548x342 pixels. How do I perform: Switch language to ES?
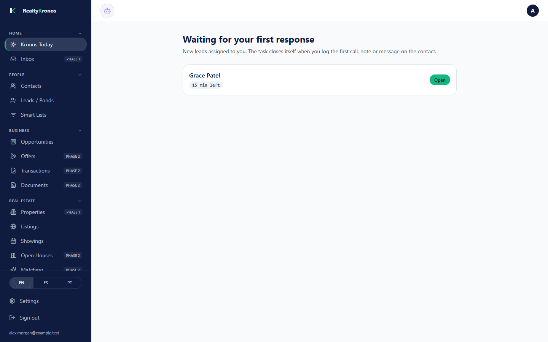click(46, 283)
